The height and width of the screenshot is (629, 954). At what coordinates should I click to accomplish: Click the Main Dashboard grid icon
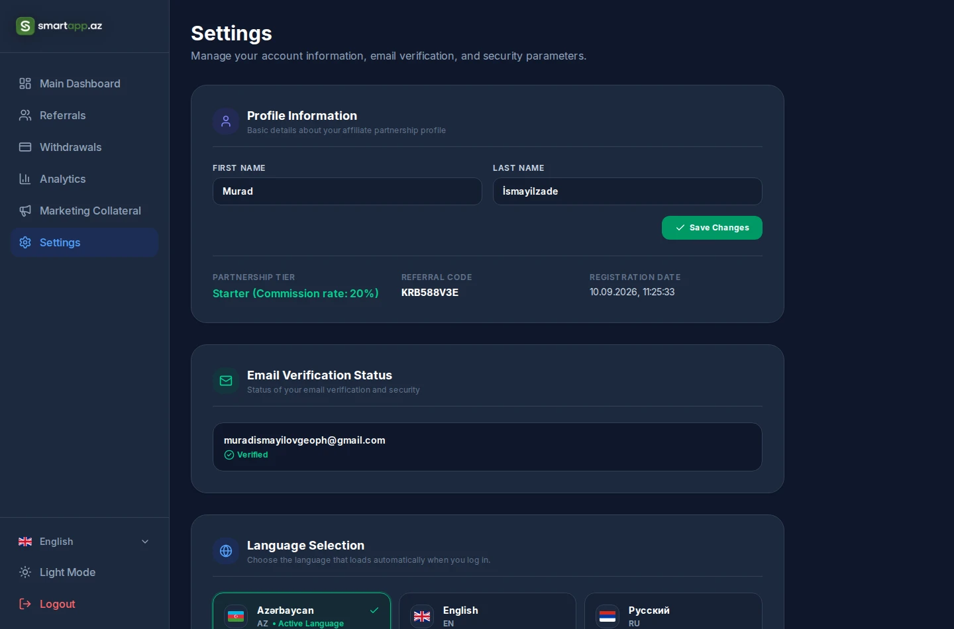coord(25,83)
